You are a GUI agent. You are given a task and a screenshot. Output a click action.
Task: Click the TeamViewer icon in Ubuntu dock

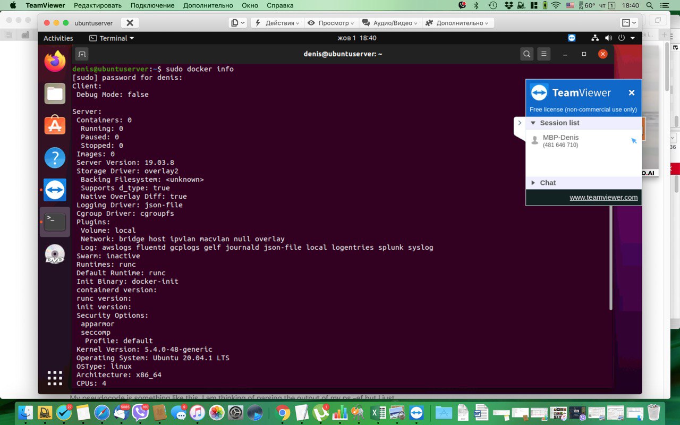click(55, 190)
